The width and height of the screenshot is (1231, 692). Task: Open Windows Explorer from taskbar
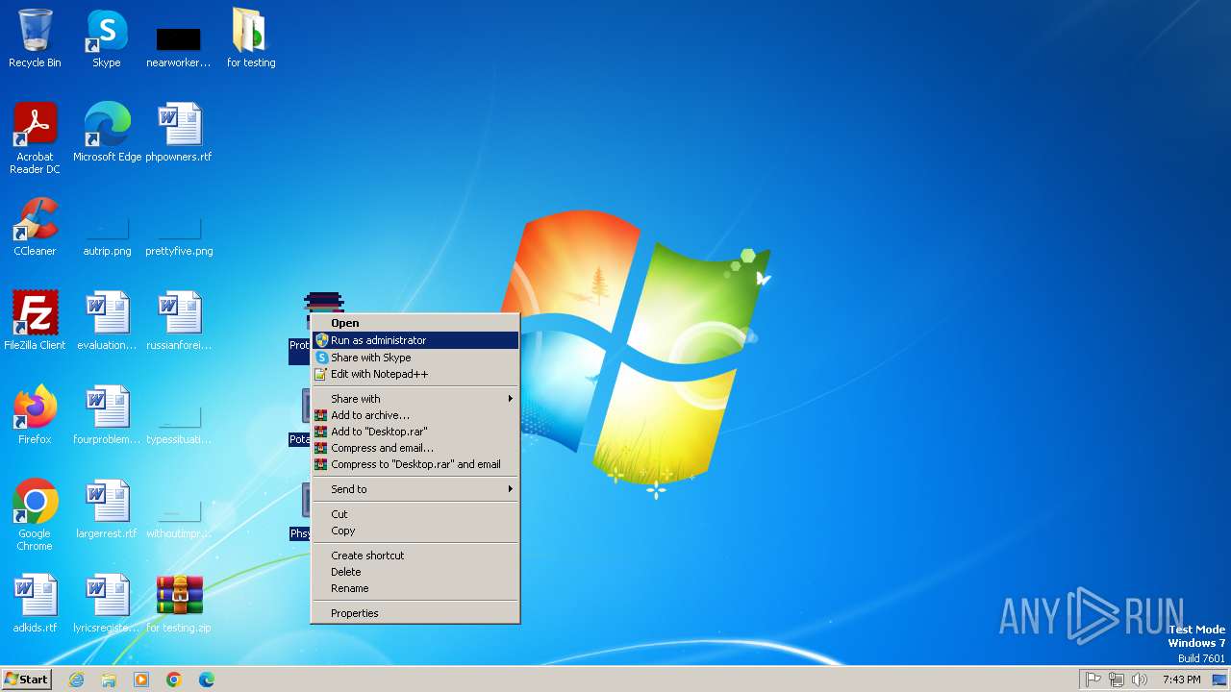pyautogui.click(x=109, y=680)
